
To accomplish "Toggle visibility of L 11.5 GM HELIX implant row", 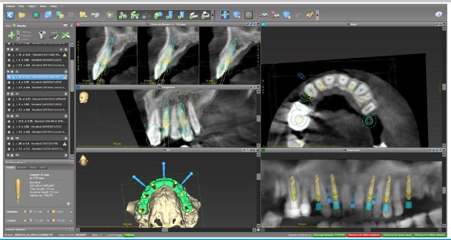I will click(x=9, y=121).
